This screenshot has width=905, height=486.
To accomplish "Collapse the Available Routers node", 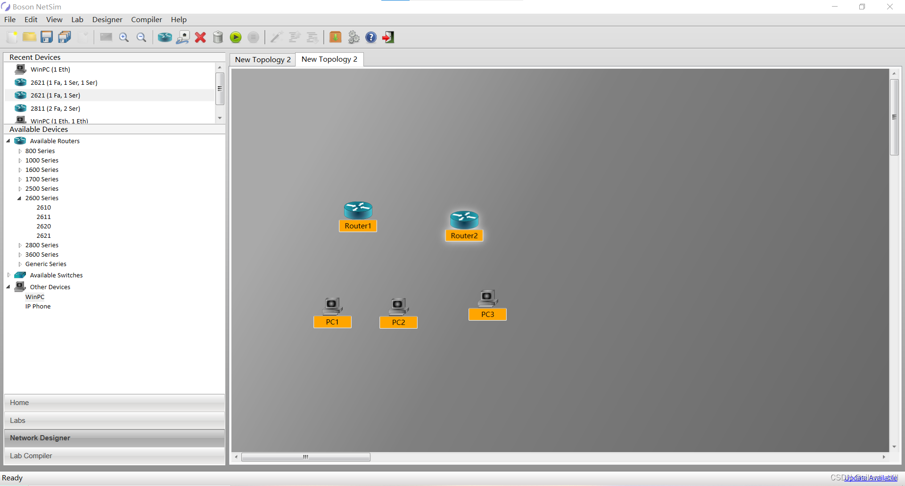I will click(x=8, y=141).
